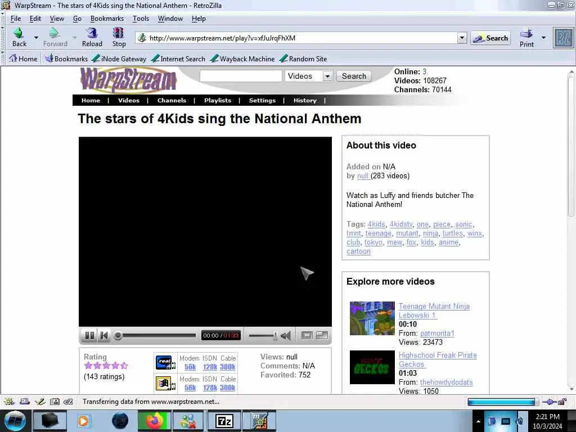
Task: Open 'Teenage Mutant Ninja Lebowski 1' video link
Action: [x=434, y=310]
